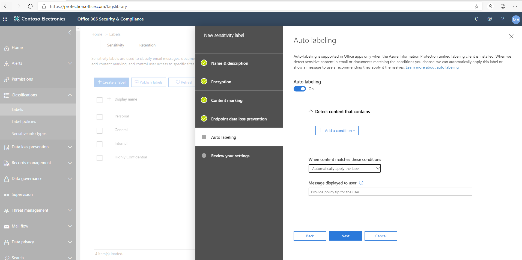Open Data loss prevention section
Image resolution: width=522 pixels, height=260 pixels.
click(30, 147)
